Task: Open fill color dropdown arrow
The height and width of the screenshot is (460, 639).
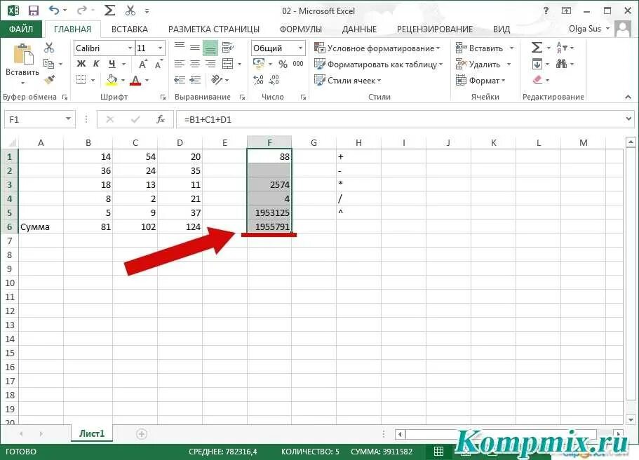Action: tap(123, 80)
